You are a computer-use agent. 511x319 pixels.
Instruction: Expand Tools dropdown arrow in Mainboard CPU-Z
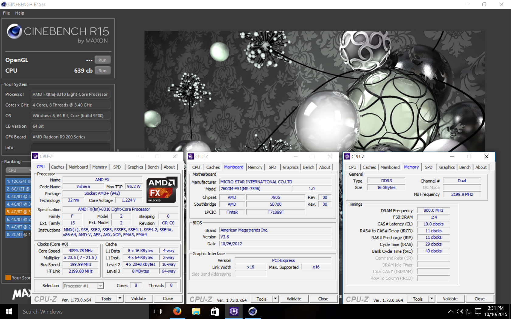275,299
